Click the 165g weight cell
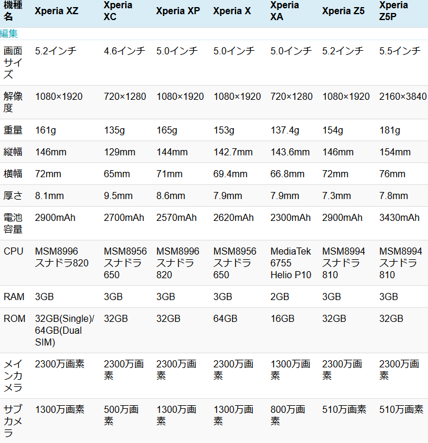The image size is (428, 443). (167, 130)
